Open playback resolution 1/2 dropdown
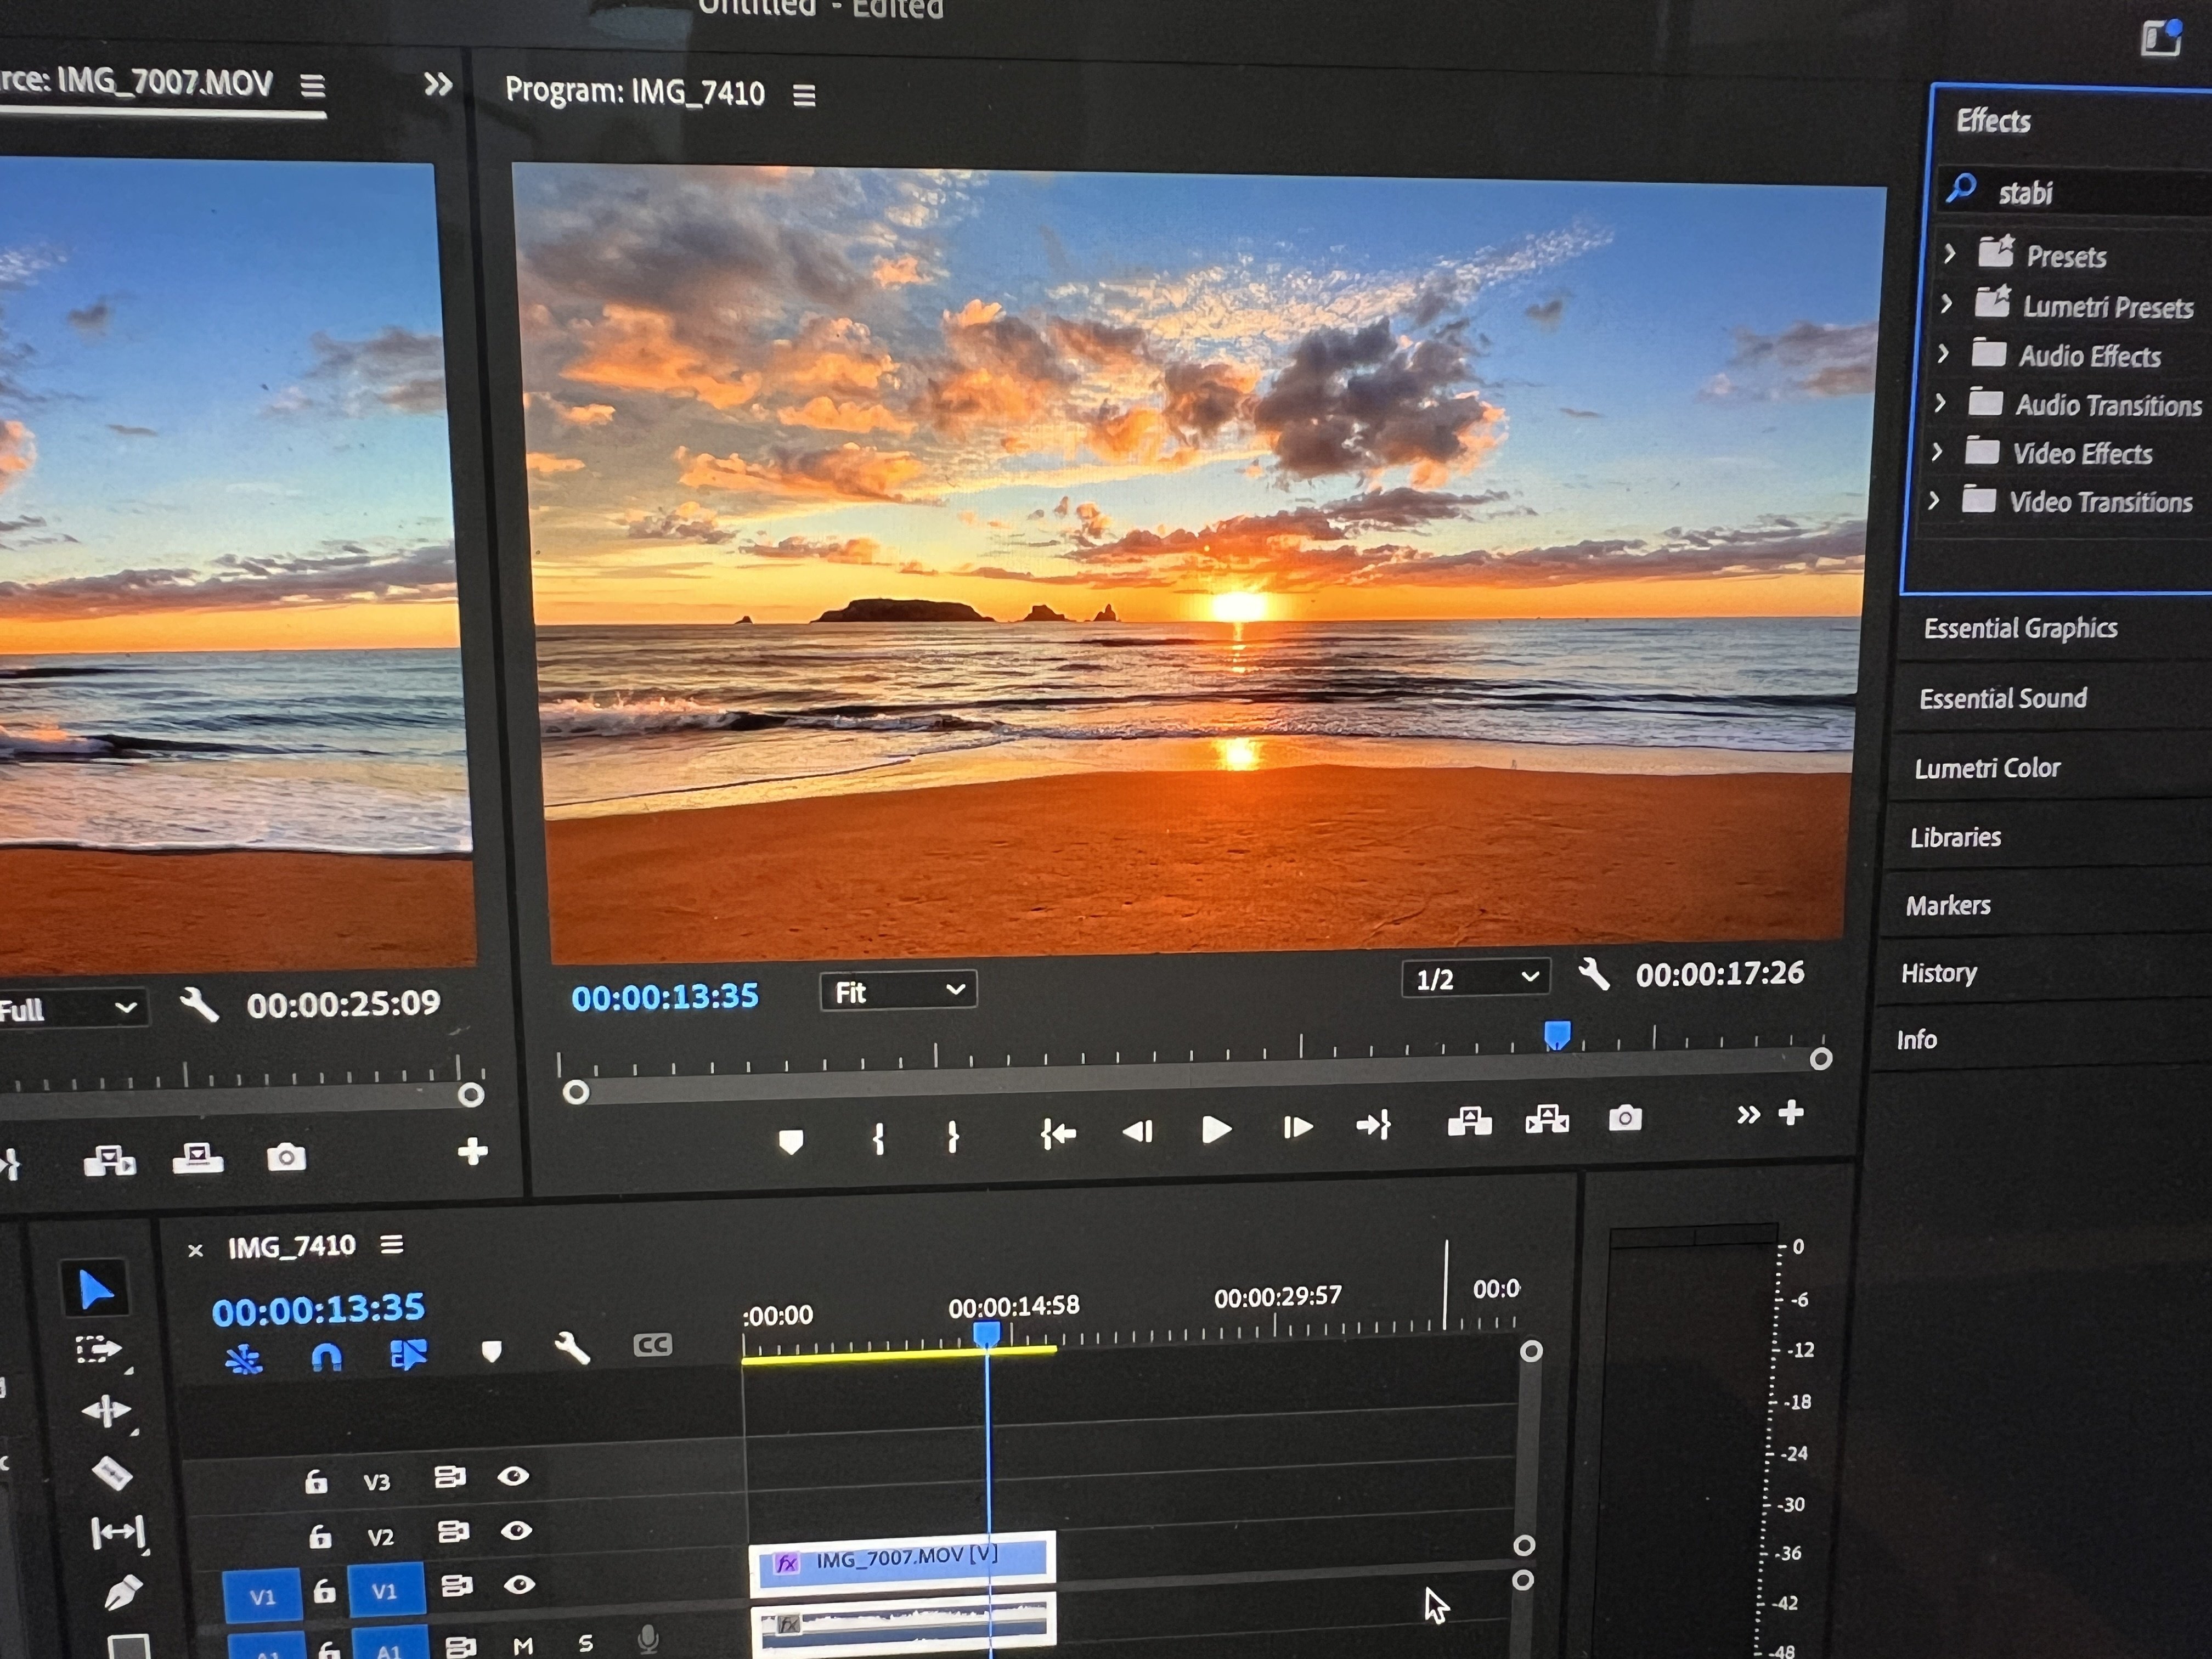 1476,978
